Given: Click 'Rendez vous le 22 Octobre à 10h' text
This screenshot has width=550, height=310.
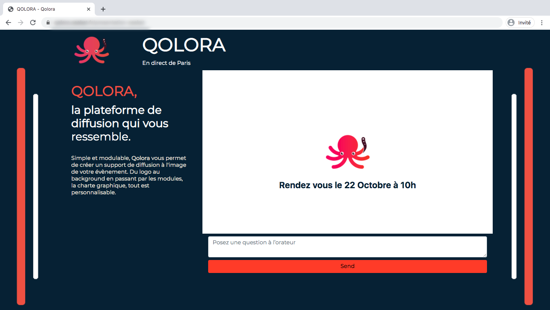Looking at the screenshot, I should pyautogui.click(x=347, y=186).
